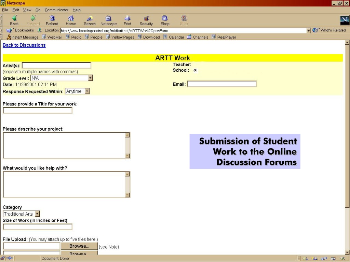350x262 pixels.
Task: Click the Title for your work field
Action: click(x=38, y=110)
